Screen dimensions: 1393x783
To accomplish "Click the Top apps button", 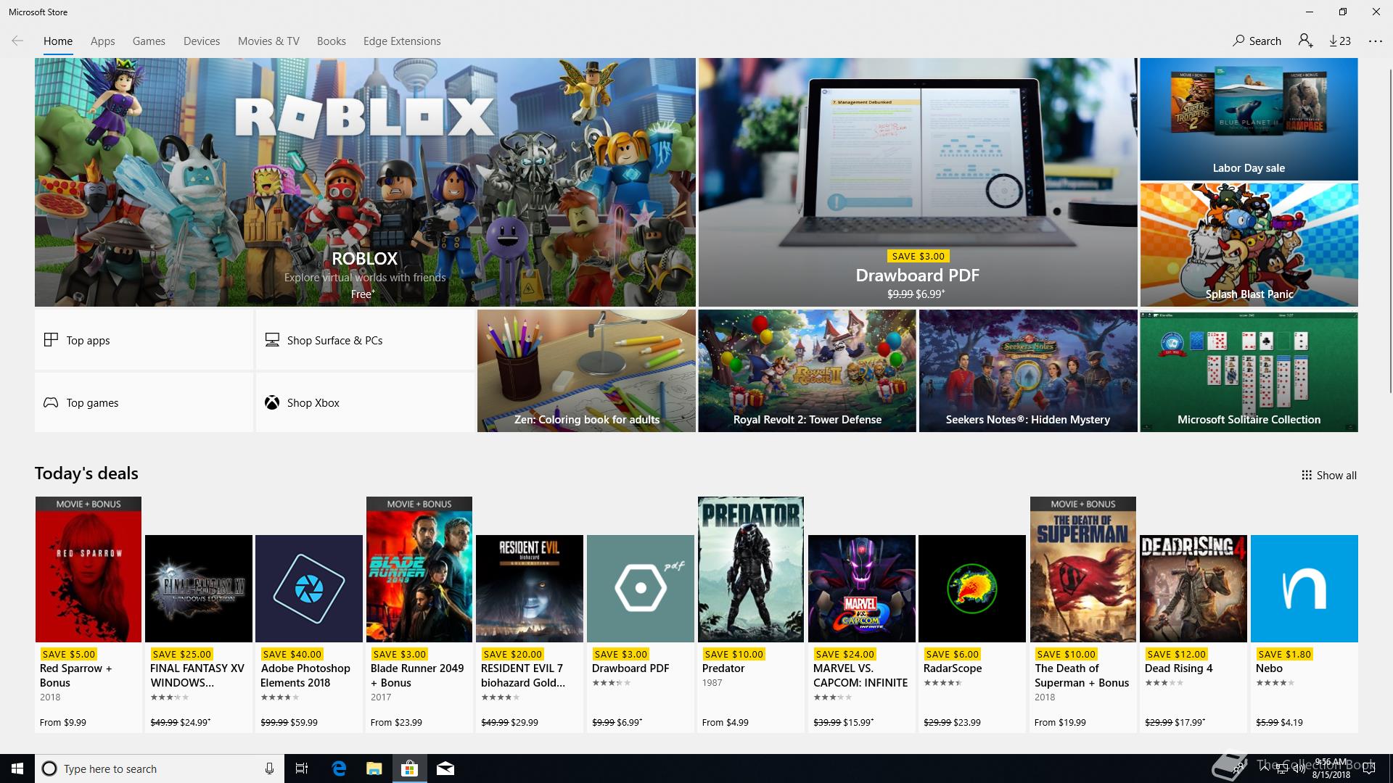I will pyautogui.click(x=144, y=340).
